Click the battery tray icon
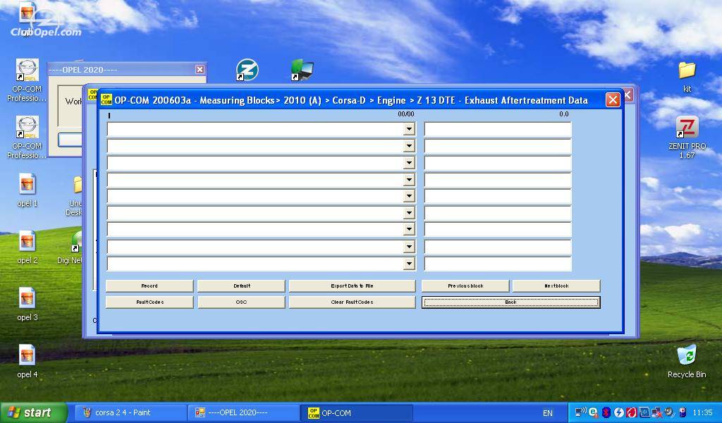 pyautogui.click(x=683, y=412)
